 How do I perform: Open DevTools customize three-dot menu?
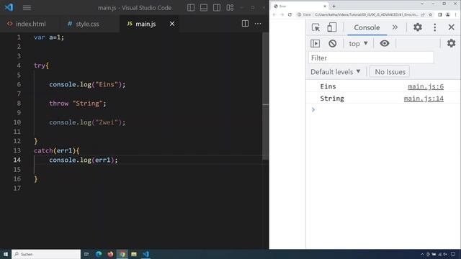[x=435, y=27]
